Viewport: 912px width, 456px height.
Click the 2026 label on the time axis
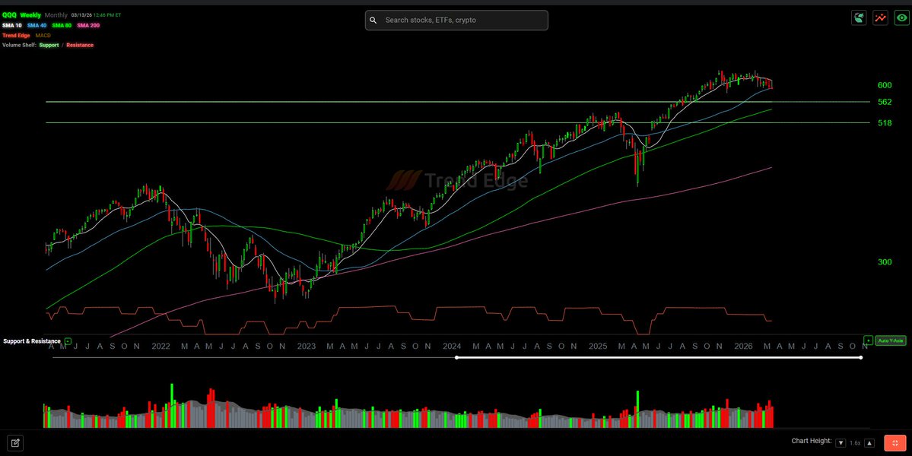click(744, 347)
